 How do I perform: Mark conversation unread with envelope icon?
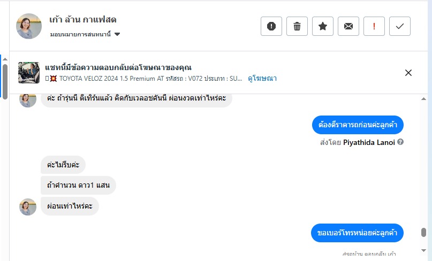coord(348,26)
